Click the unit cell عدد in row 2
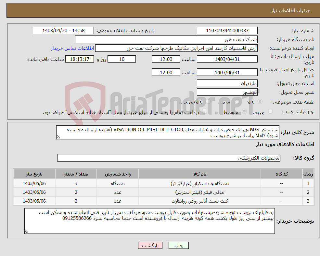The image size is (320, 256). tap(118, 192)
